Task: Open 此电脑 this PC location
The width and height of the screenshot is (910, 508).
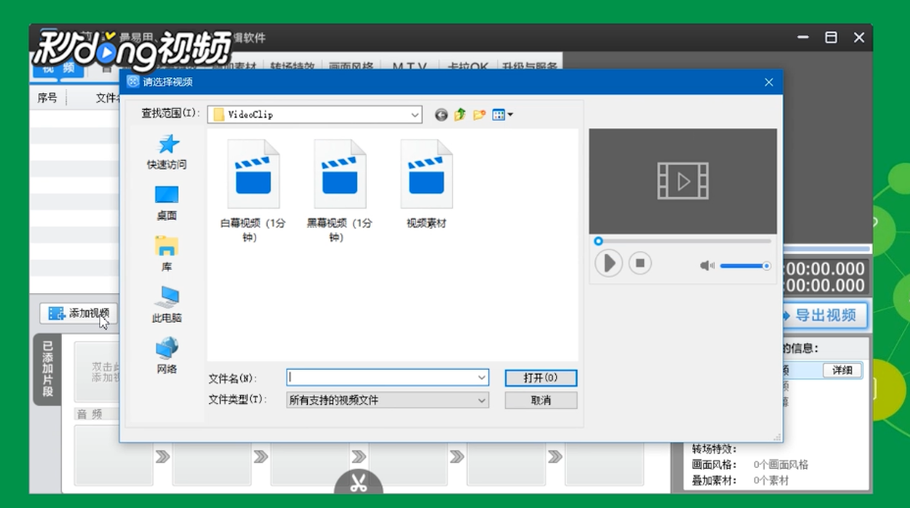Action: pos(167,305)
